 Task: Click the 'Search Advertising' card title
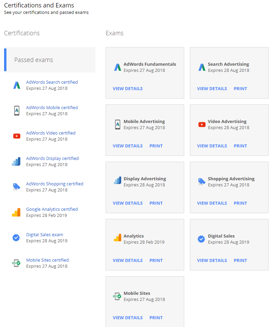(228, 64)
